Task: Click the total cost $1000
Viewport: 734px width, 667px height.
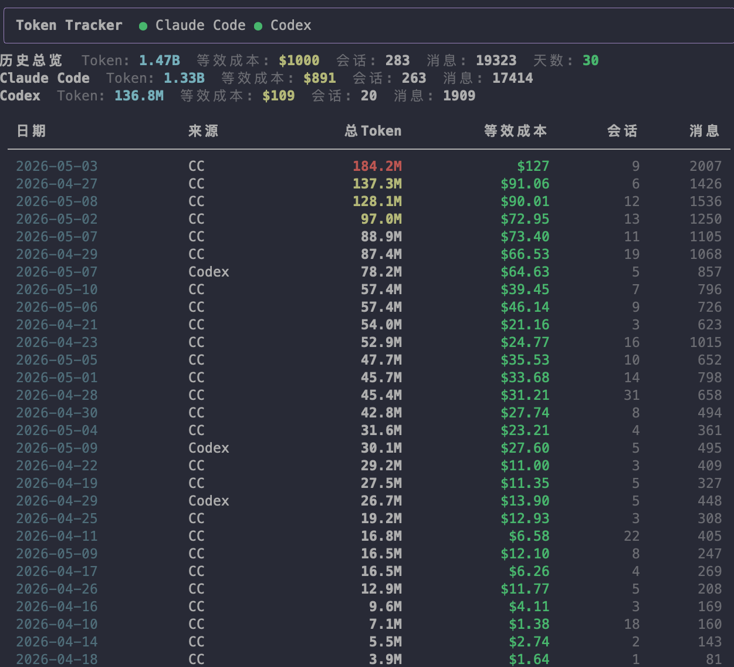Action: point(299,60)
